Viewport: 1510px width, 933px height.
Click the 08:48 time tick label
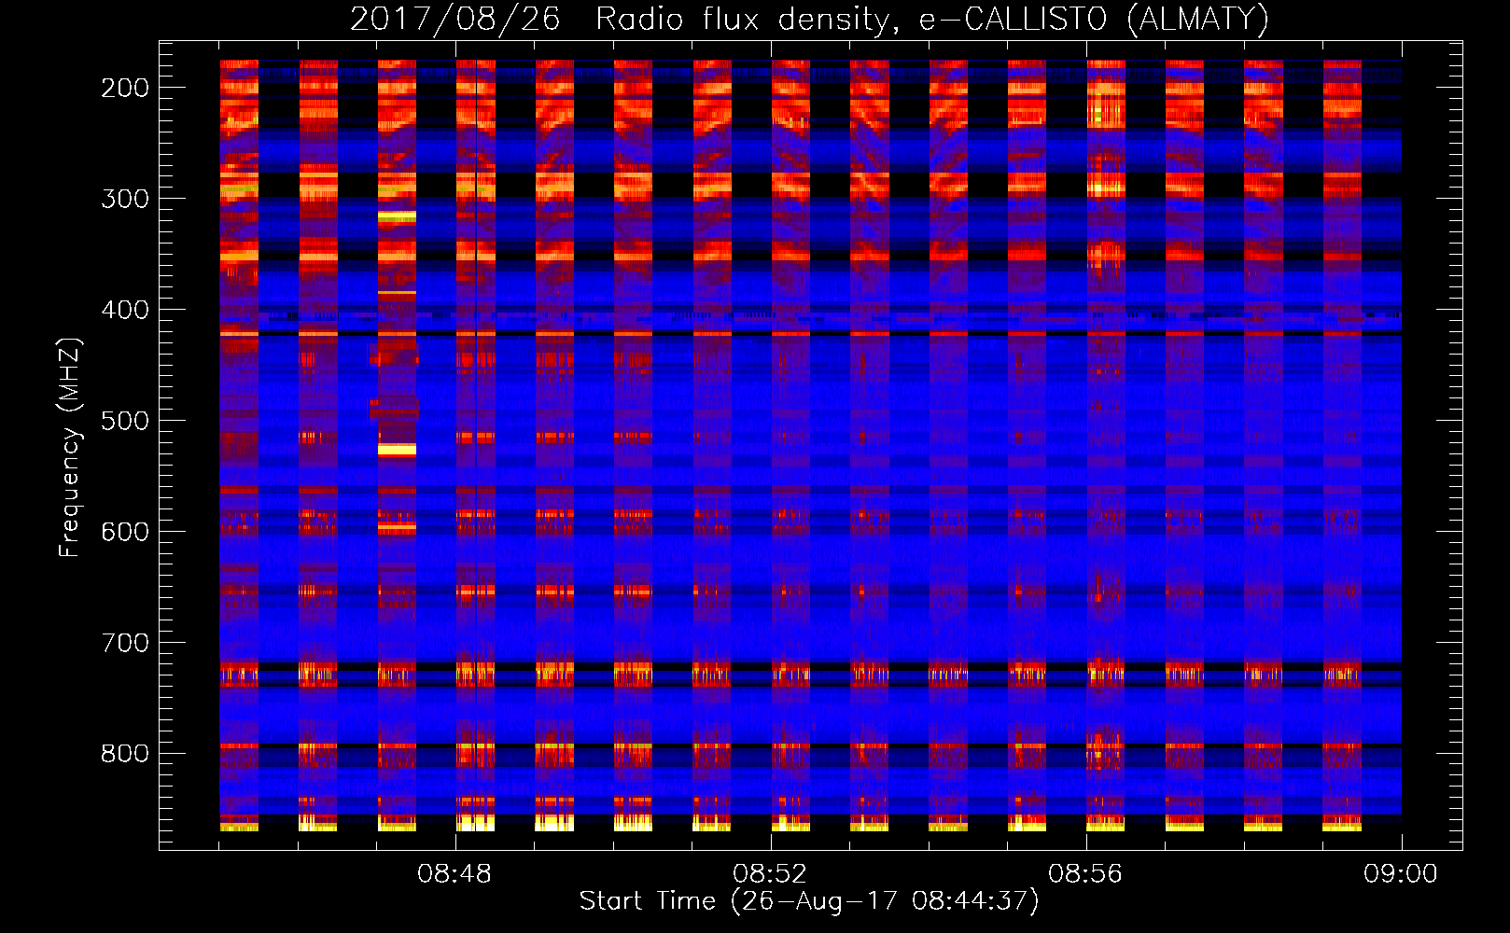coord(454,874)
